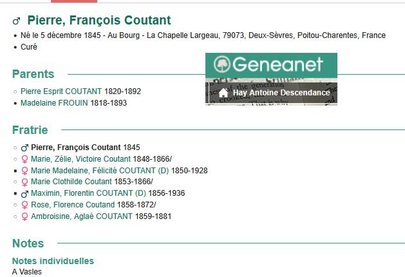Click the female icon beside Rose, Florence Coutand
This screenshot has width=405, height=277.
[24, 205]
